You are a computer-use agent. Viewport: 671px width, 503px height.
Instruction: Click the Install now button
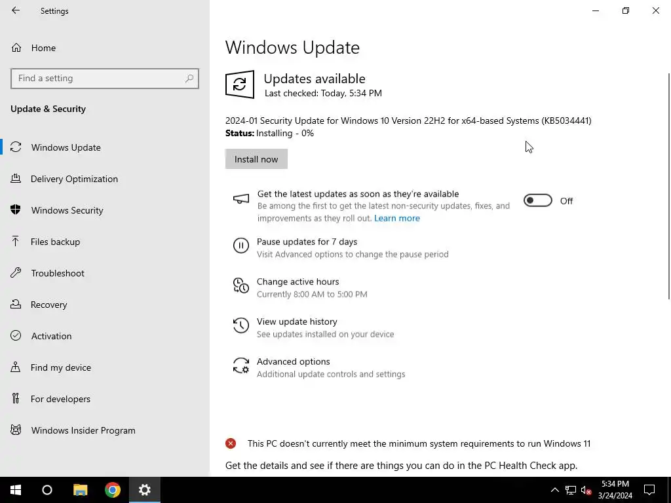point(256,159)
